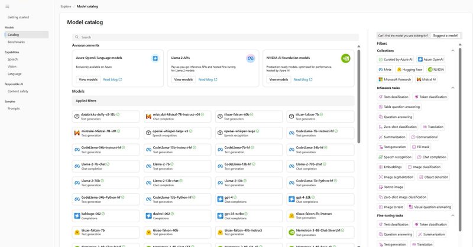Click the verified badge on tiiuae-falcon-40b
Screen dimensions: 473x247
coord(252,114)
